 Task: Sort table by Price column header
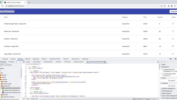[x=145, y=17]
